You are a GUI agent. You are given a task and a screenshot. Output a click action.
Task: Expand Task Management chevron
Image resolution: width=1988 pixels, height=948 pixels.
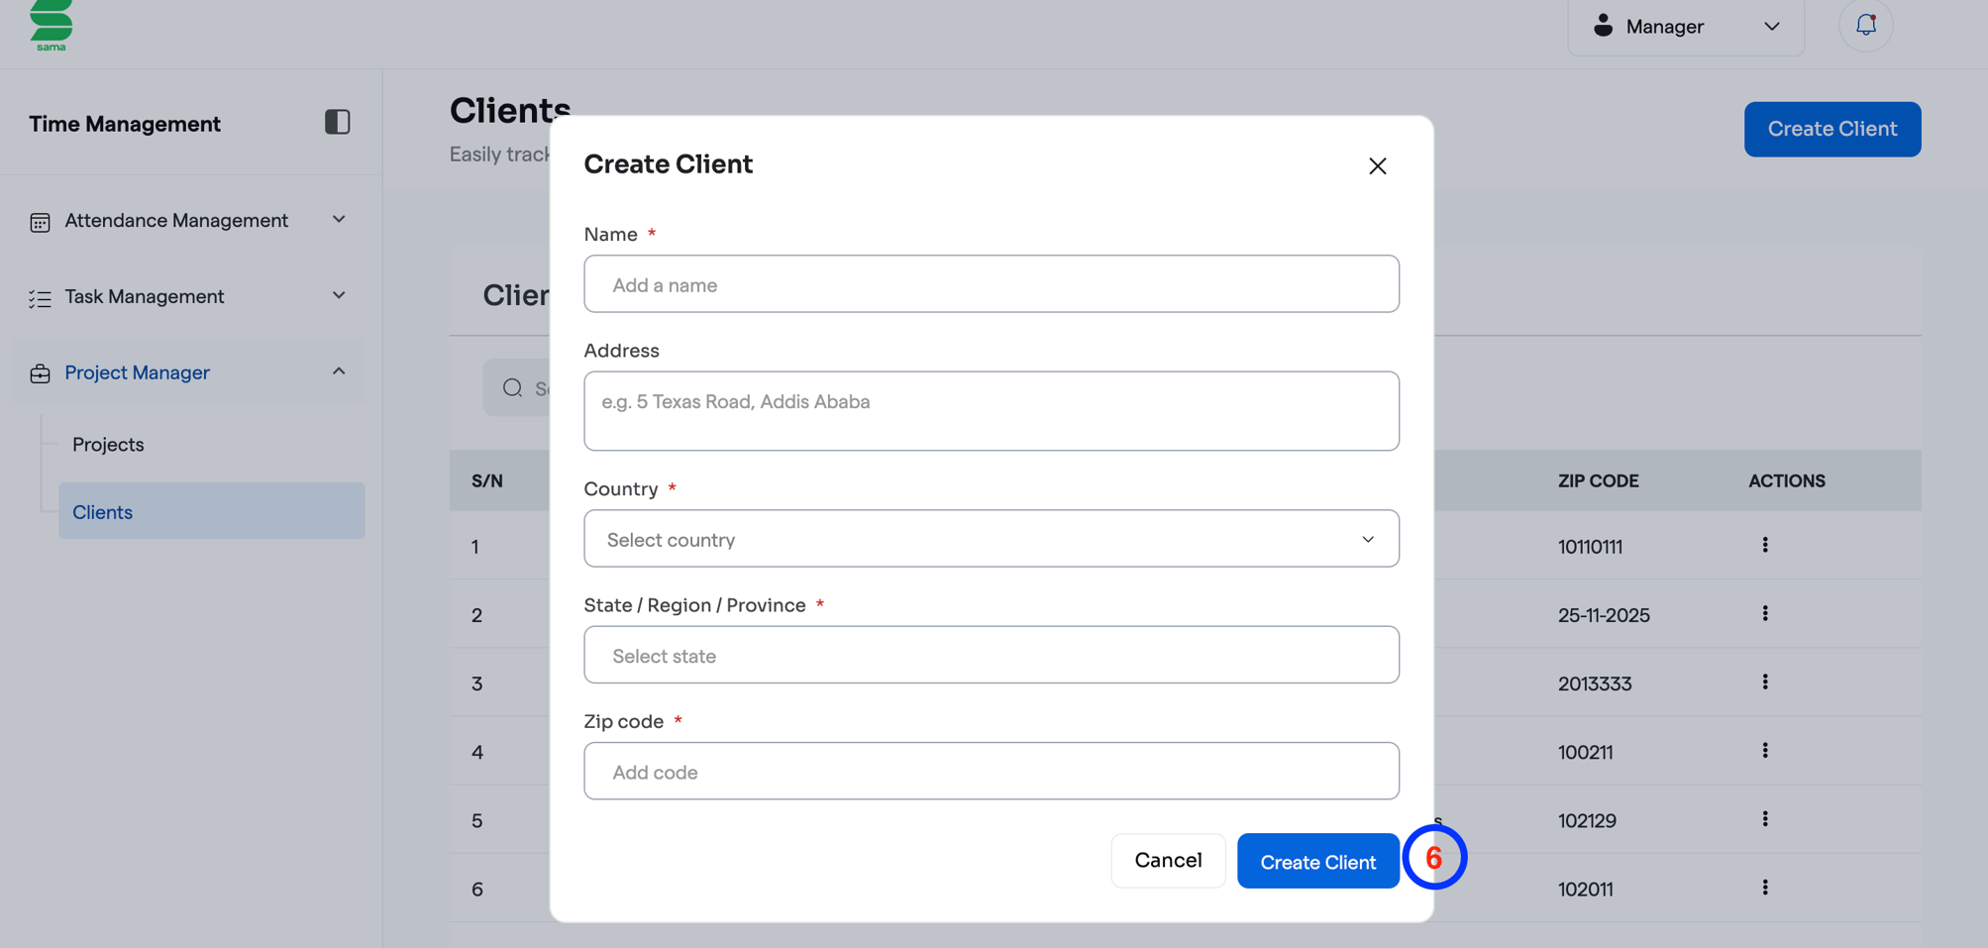coord(339,295)
